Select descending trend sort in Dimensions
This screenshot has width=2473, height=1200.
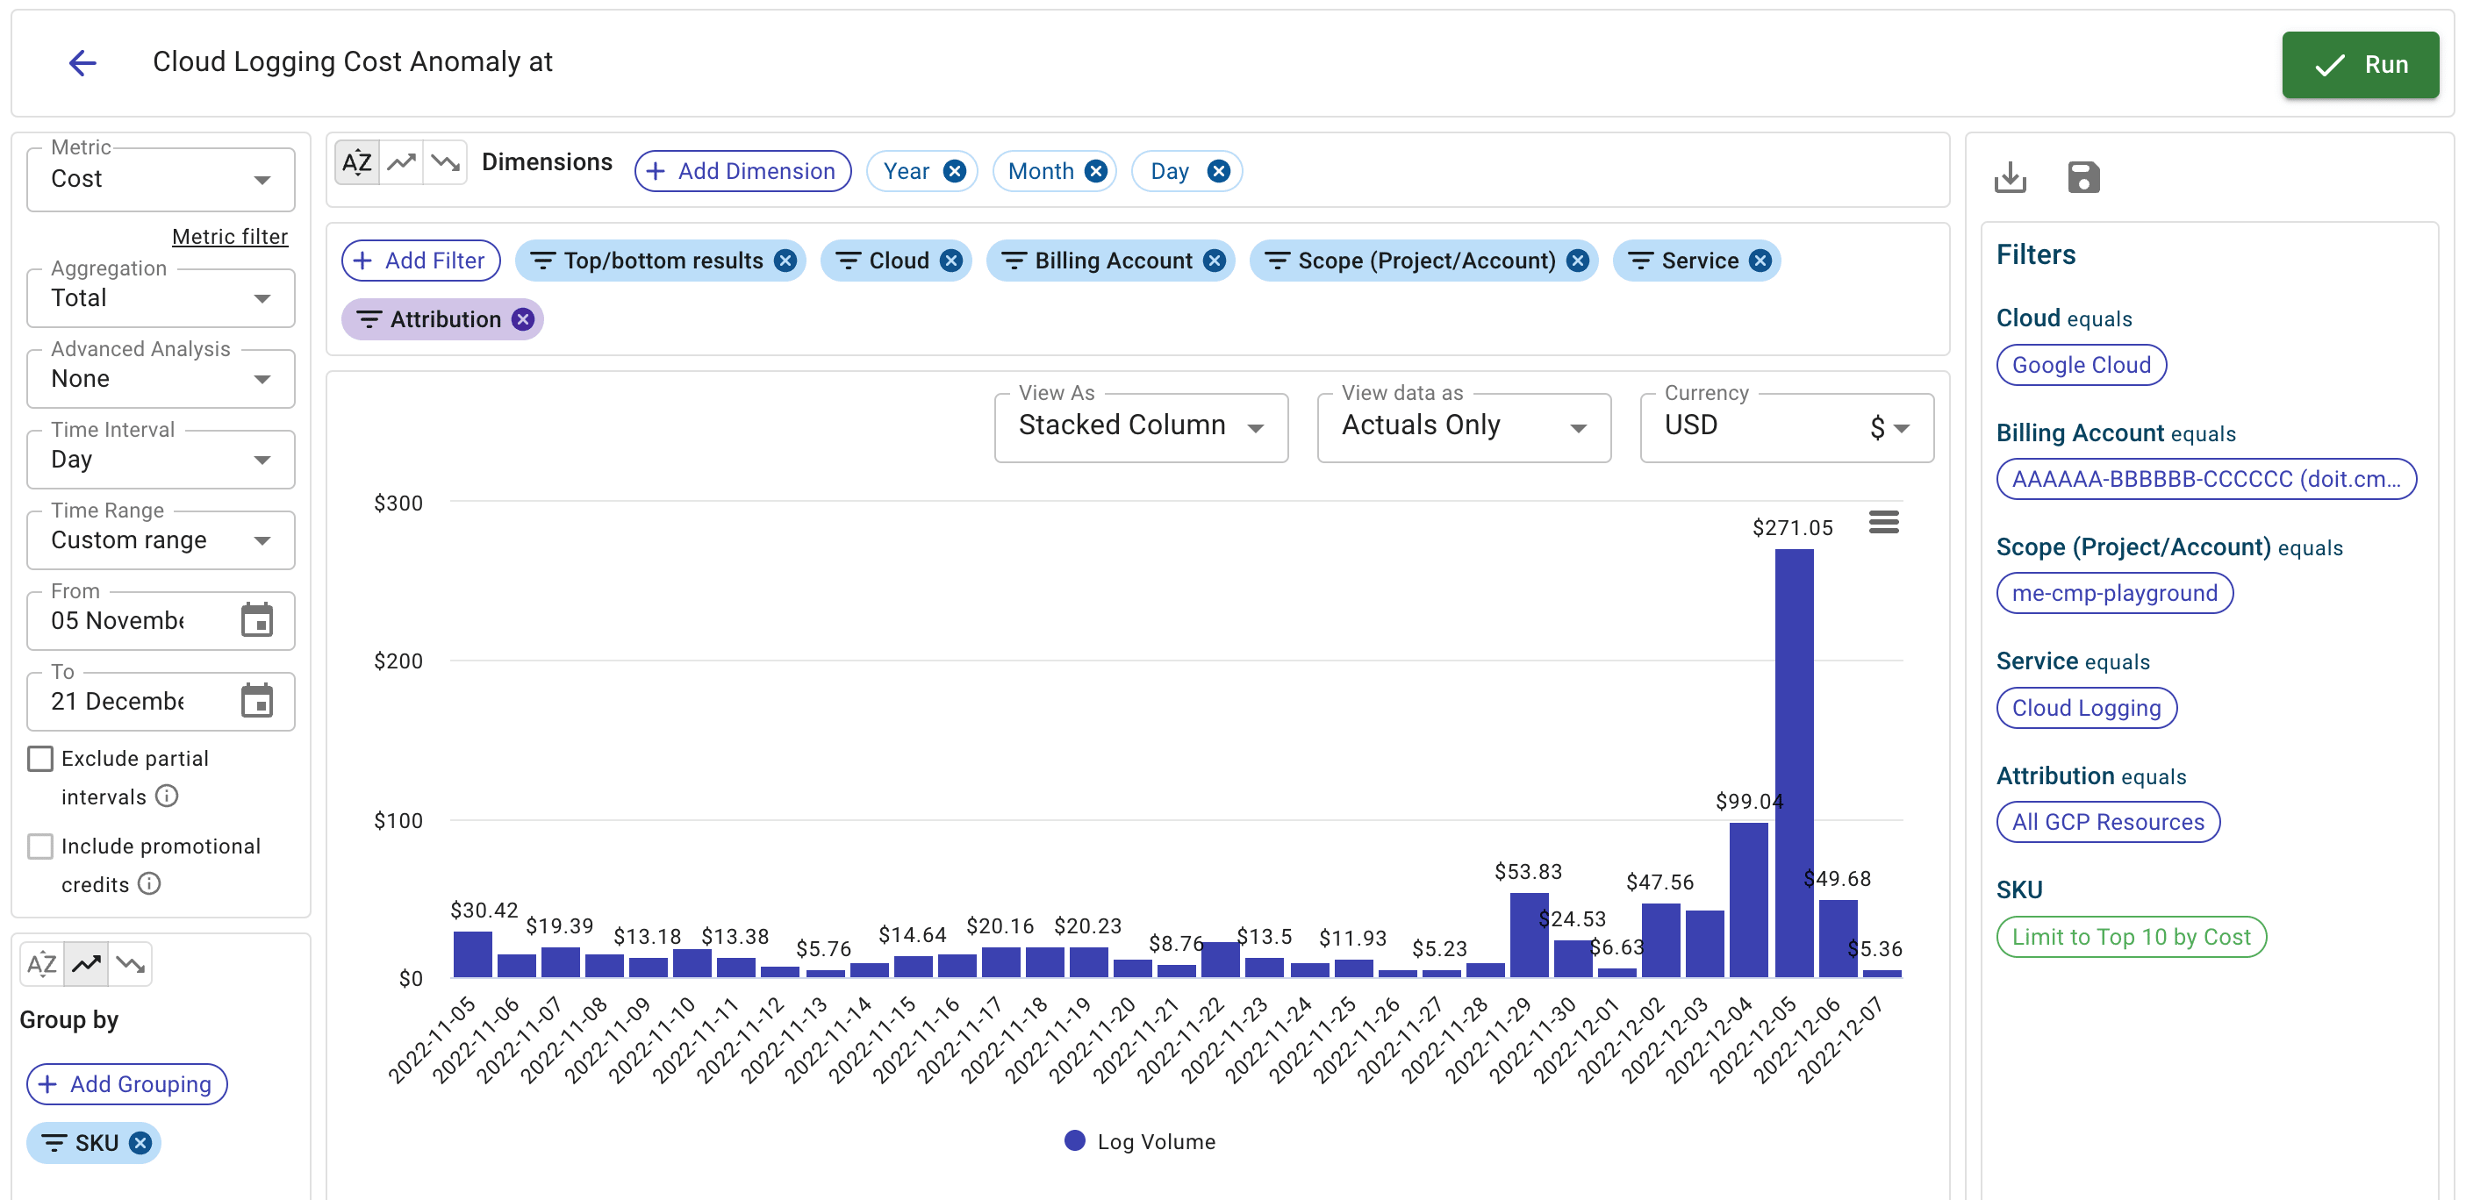pos(444,162)
